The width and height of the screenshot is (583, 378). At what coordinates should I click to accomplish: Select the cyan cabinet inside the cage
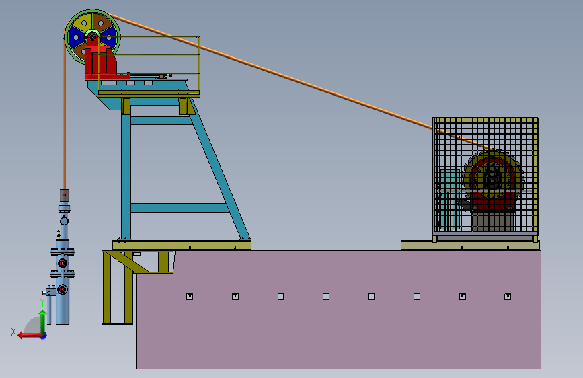(x=450, y=200)
